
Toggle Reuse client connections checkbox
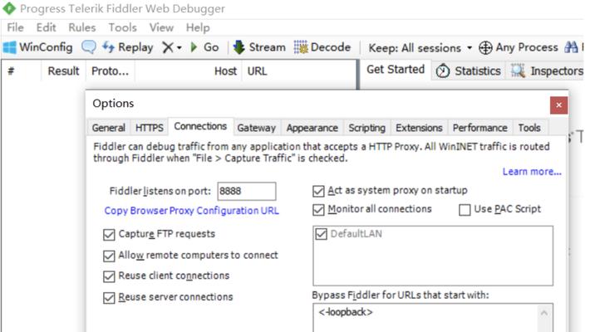tap(109, 276)
